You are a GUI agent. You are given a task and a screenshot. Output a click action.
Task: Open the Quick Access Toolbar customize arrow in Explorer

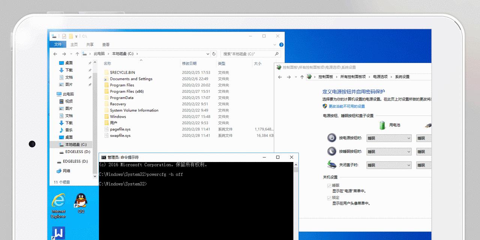(x=76, y=36)
